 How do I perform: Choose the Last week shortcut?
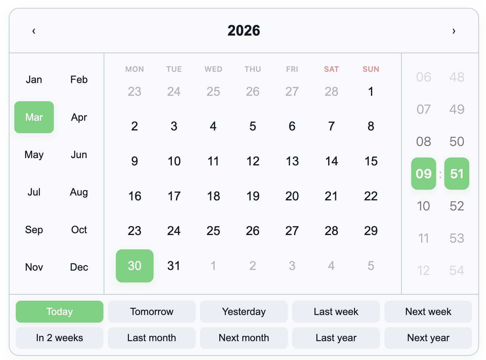tap(336, 312)
